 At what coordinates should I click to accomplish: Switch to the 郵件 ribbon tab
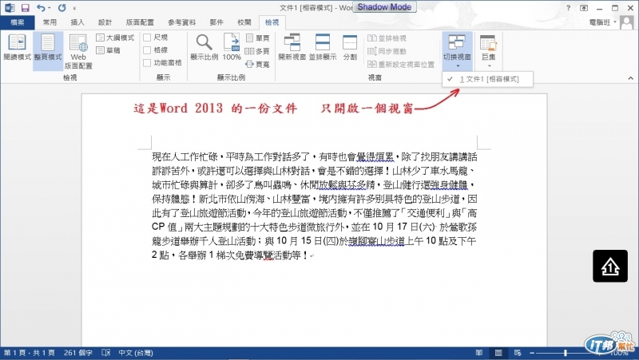click(216, 22)
